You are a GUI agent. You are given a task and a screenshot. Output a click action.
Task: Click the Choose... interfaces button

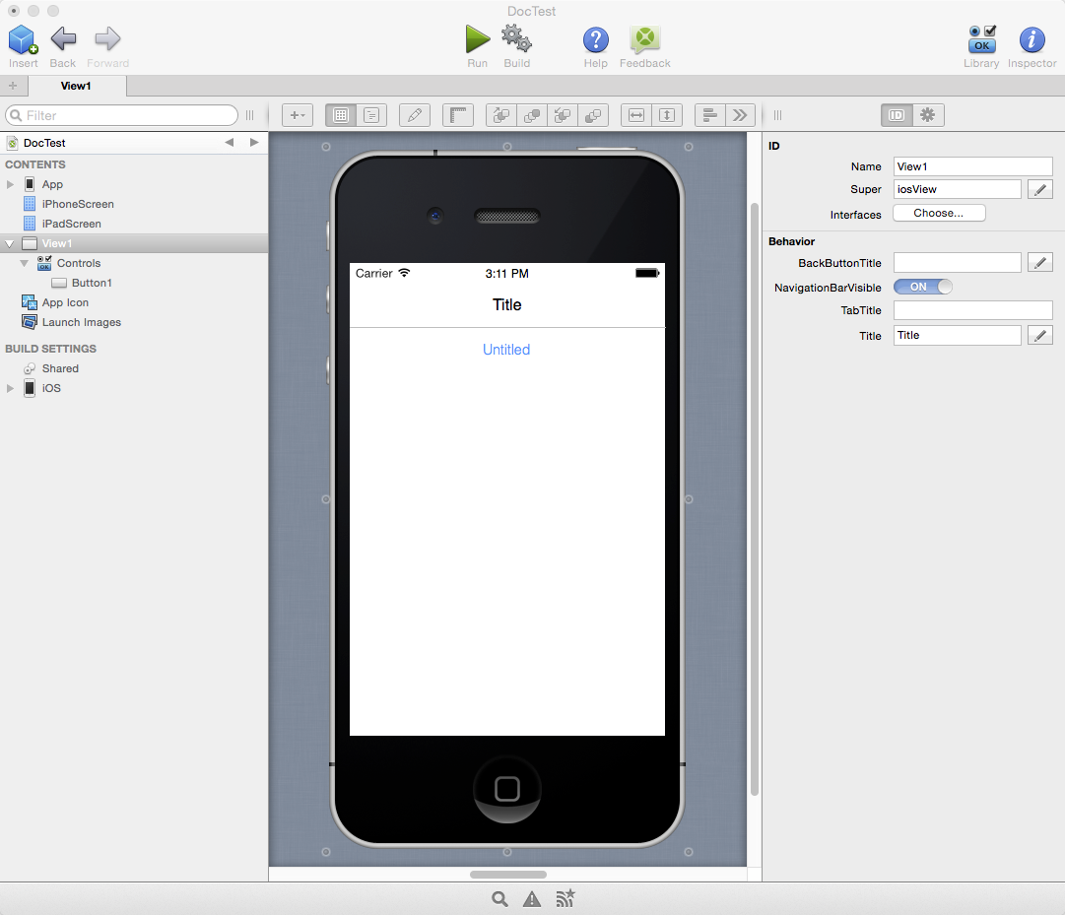[x=939, y=213]
